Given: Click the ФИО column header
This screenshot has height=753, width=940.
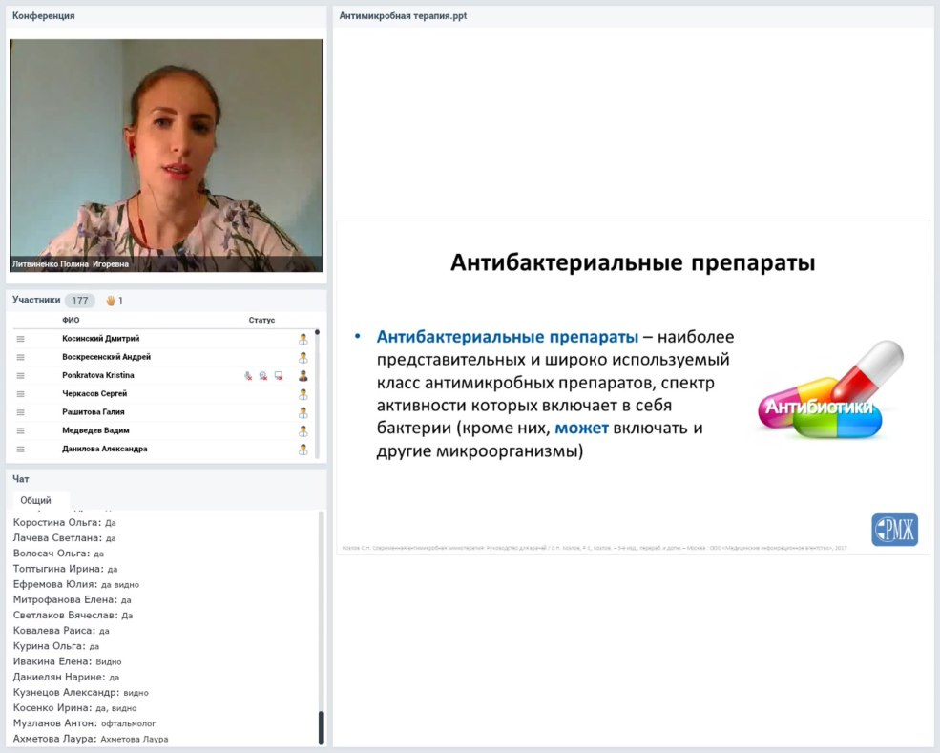Looking at the screenshot, I should [x=71, y=320].
